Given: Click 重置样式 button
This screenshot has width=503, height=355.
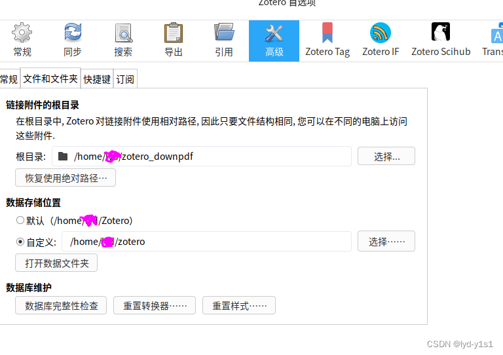Looking at the screenshot, I should pyautogui.click(x=239, y=305).
